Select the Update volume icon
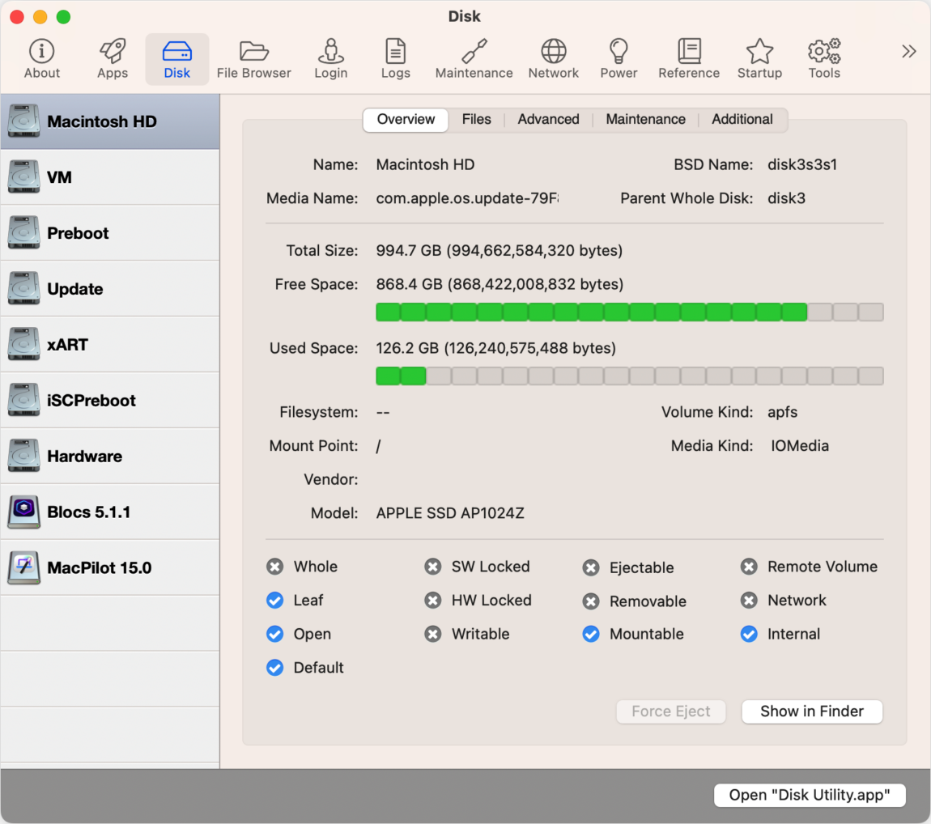Viewport: 931px width, 824px height. pos(23,288)
